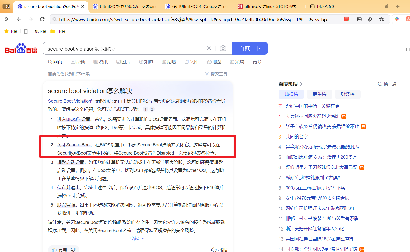Open hot search 国安部：个别网民为间谍卫星指了路

pyautogui.click(x=321, y=249)
